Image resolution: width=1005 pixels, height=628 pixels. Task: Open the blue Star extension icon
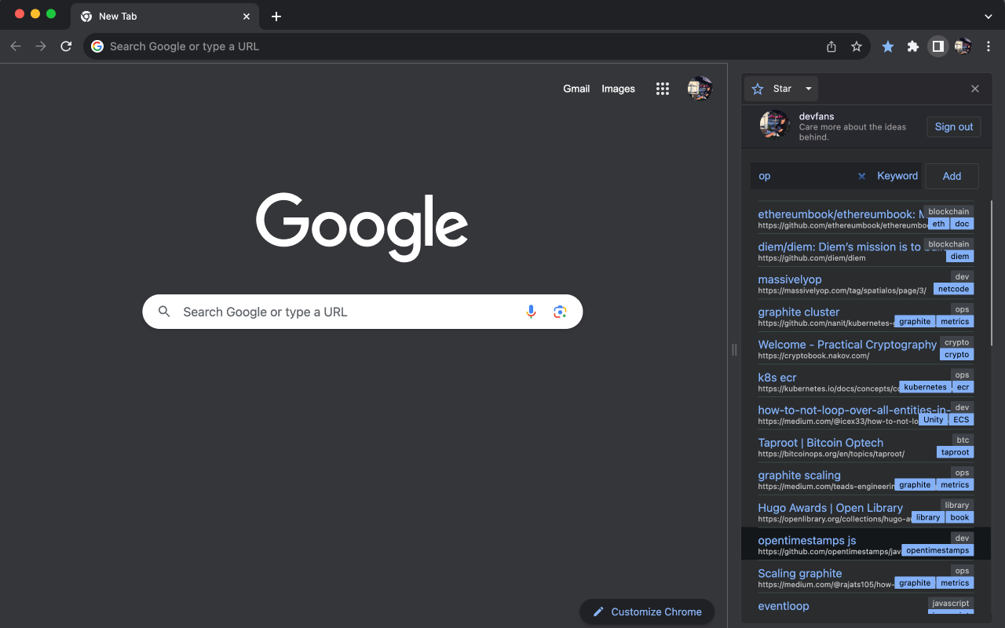888,46
